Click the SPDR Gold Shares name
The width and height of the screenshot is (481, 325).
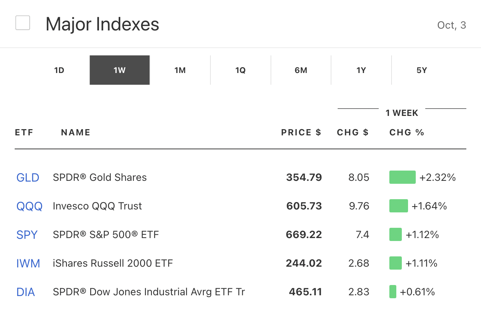(x=100, y=178)
